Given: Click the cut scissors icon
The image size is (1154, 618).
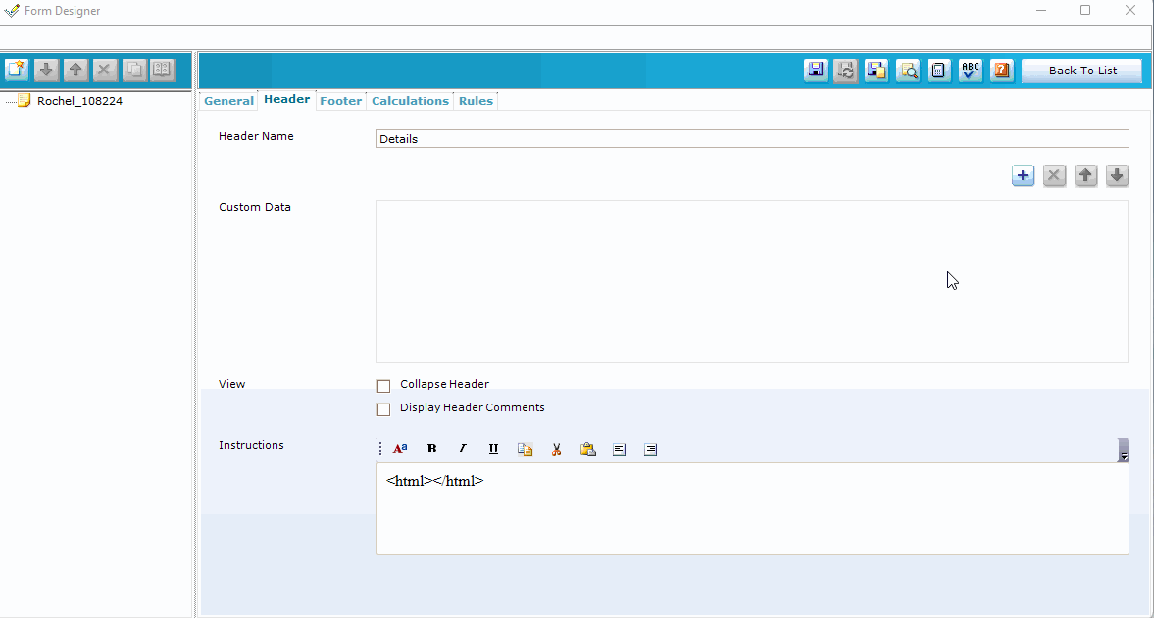Looking at the screenshot, I should (556, 449).
